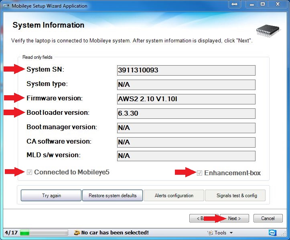Minimize the Mobileye Setup Wizard window
This screenshot has height=240, width=290.
click(252, 4)
